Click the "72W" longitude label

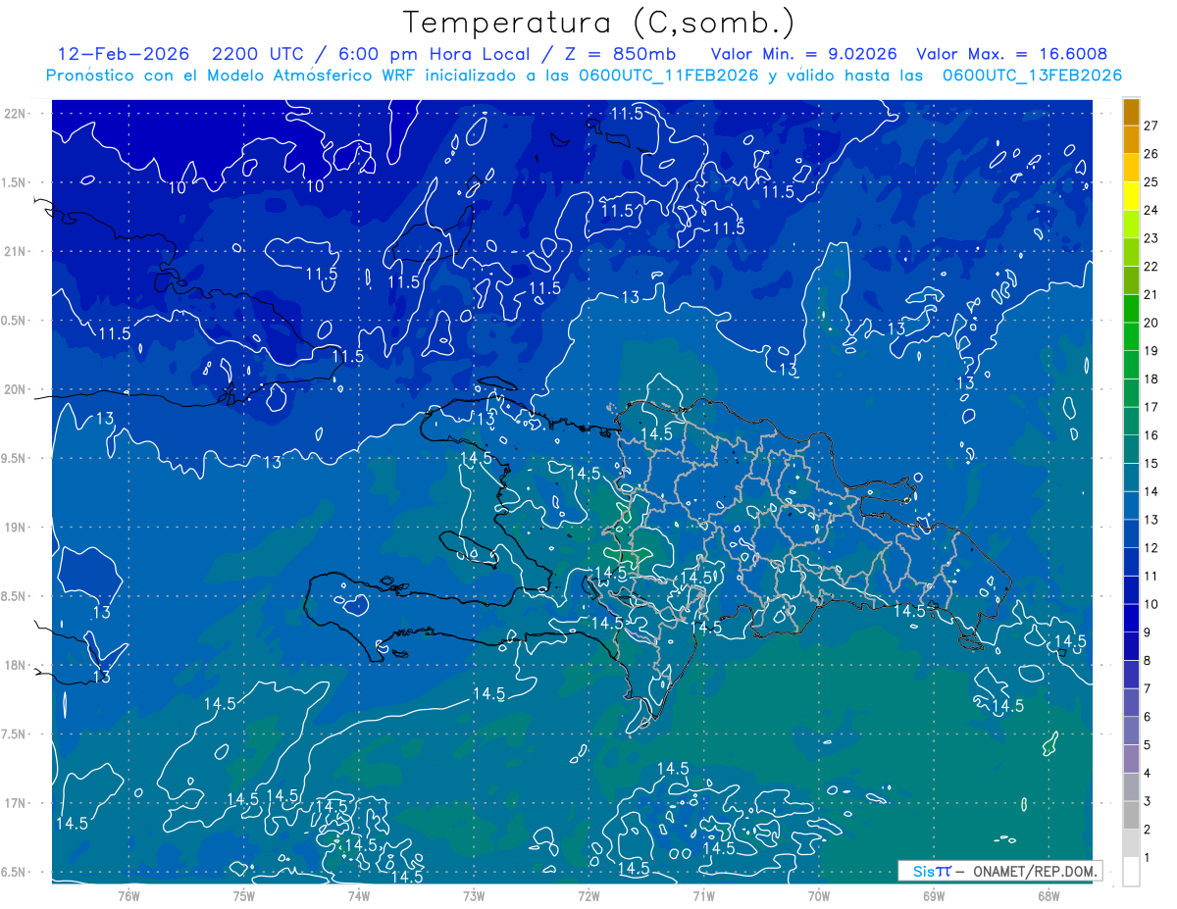point(588,894)
